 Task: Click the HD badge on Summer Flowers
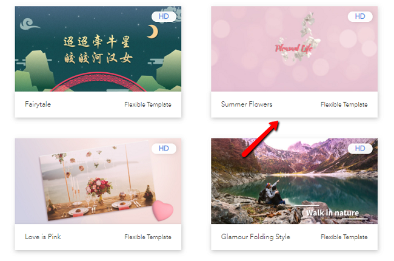pos(360,16)
